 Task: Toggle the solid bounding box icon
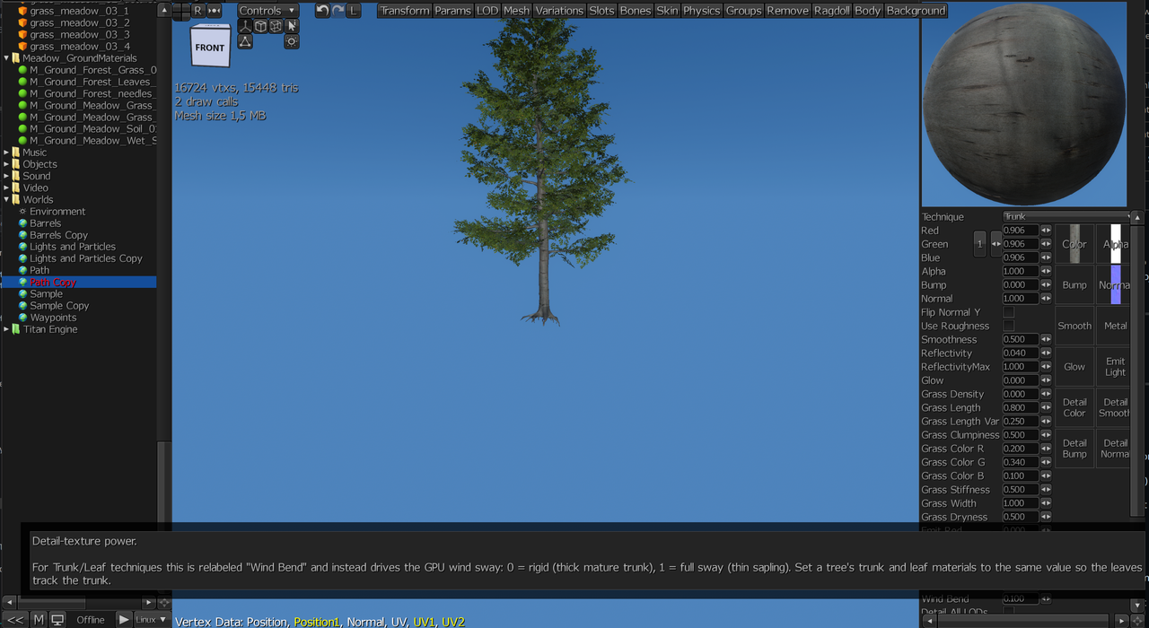coord(260,26)
